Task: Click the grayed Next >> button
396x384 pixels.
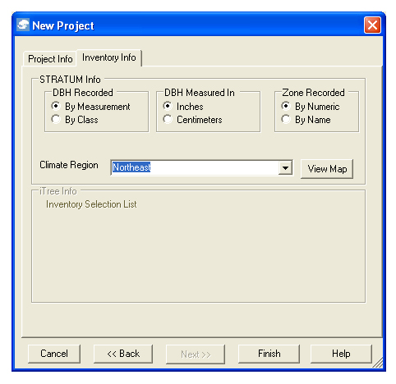Action: (x=196, y=354)
